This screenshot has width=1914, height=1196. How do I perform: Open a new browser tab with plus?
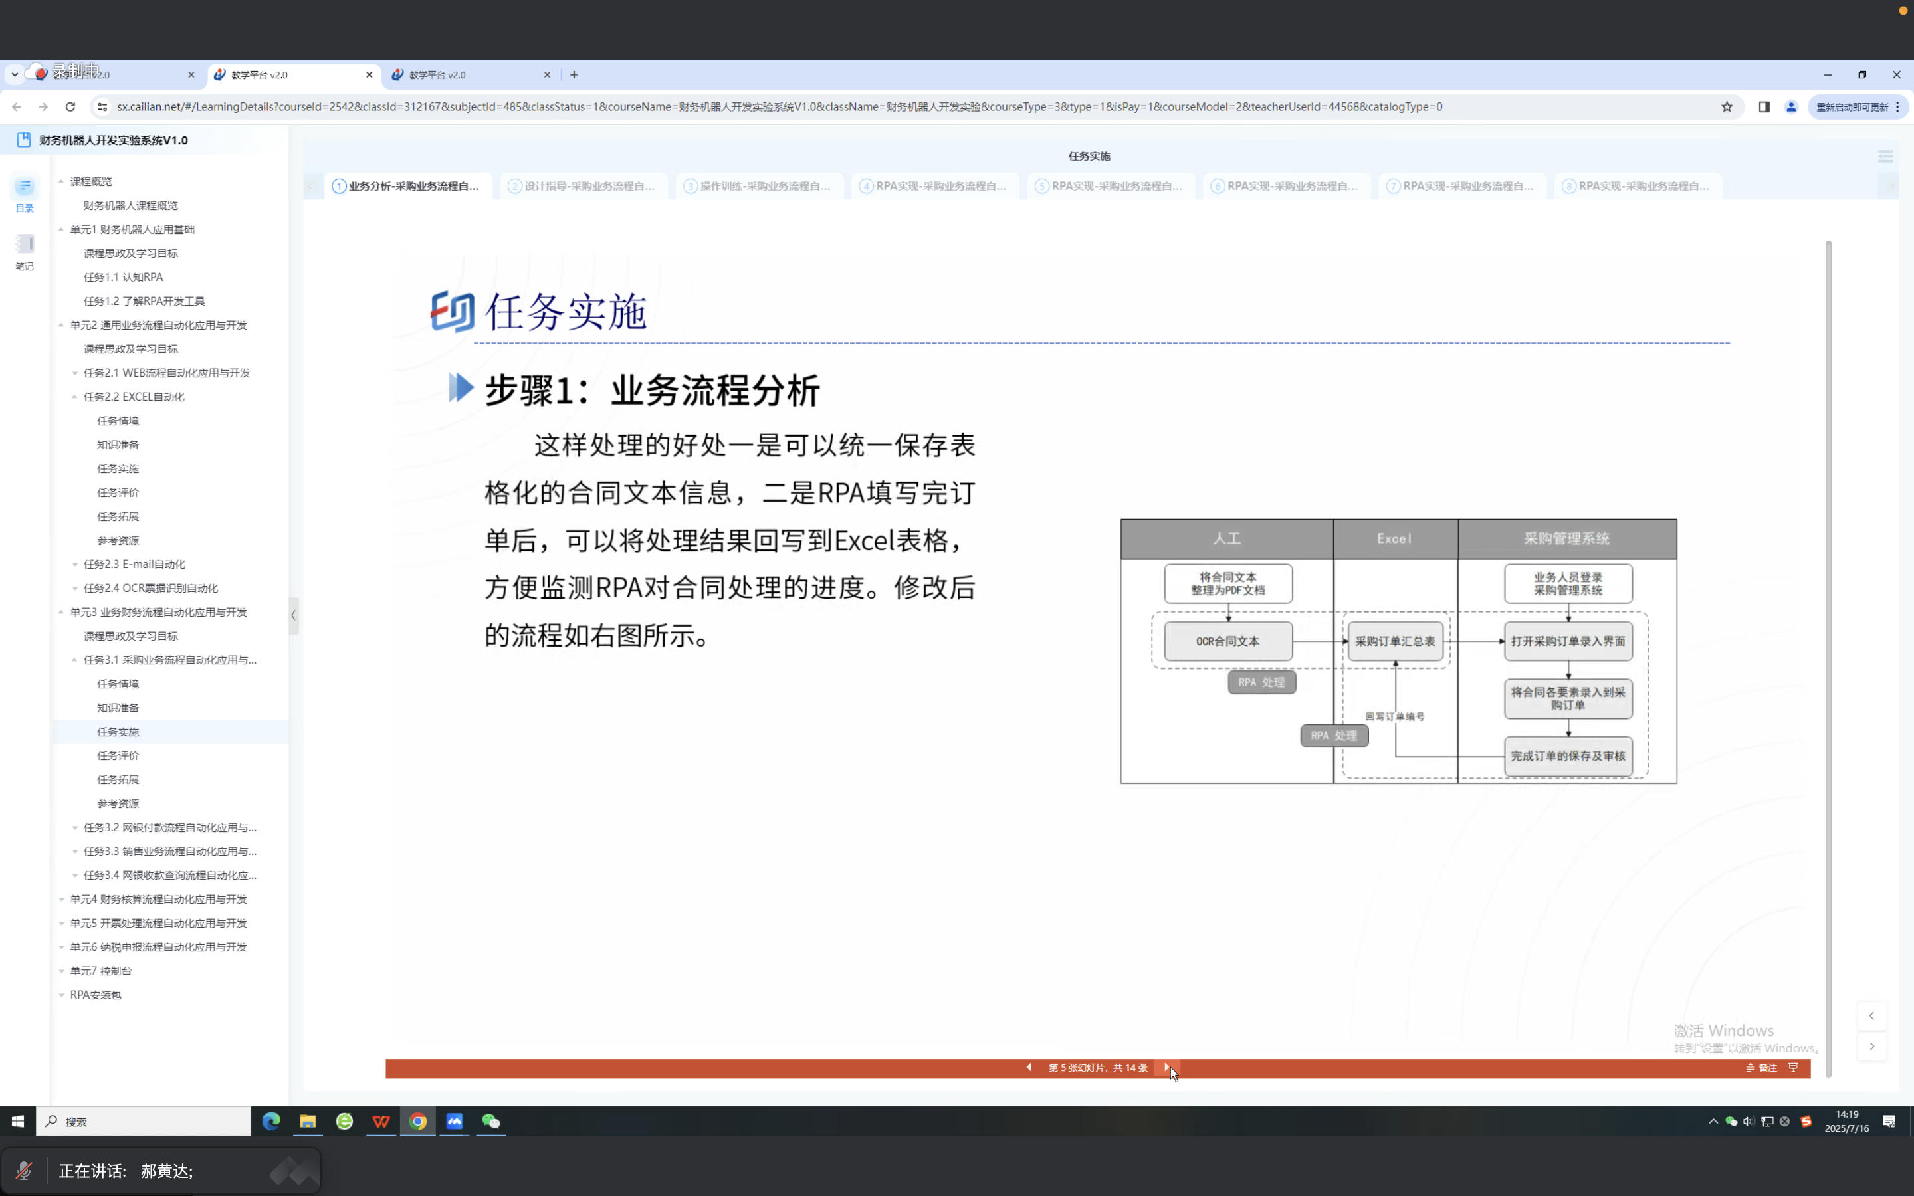[574, 75]
